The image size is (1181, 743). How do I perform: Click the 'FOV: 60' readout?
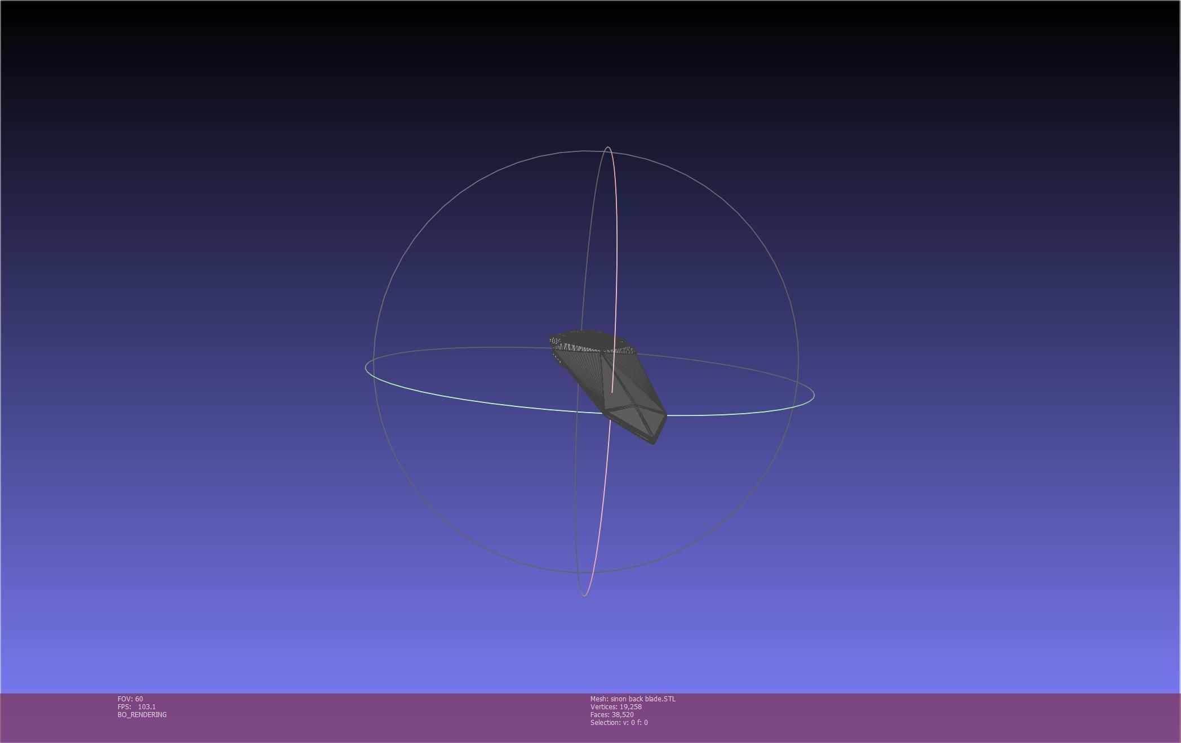[130, 699]
